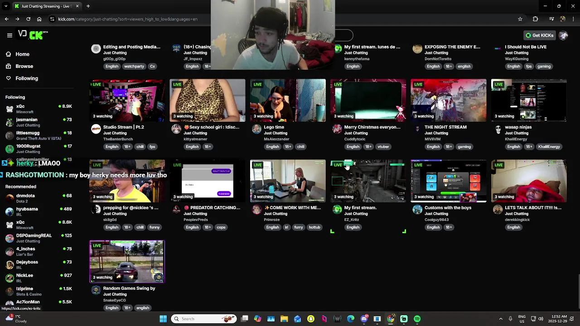Open the Windows Start menu
This screenshot has width=580, height=326.
point(163,319)
